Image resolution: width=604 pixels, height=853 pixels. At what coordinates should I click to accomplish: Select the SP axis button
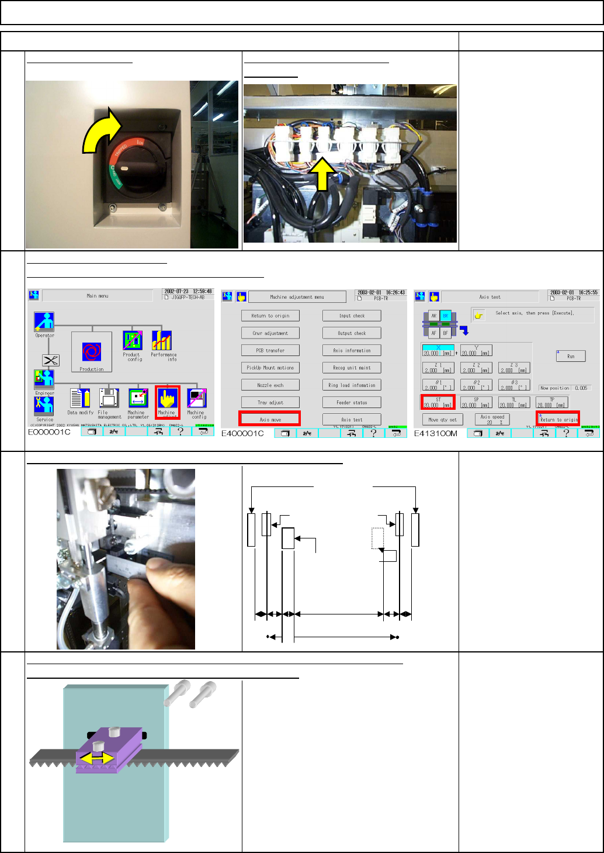tap(476, 403)
